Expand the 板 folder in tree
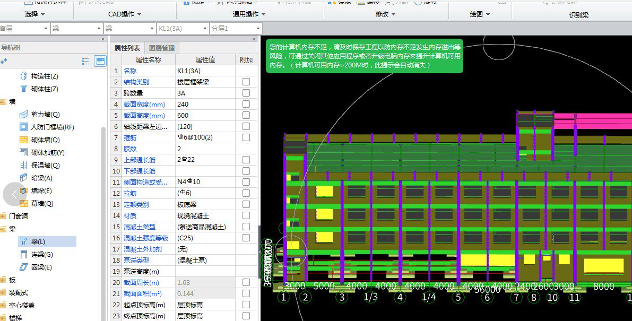Screen dimensions: 632x321 pyautogui.click(x=3, y=280)
